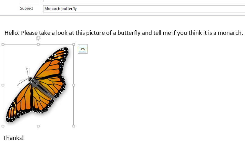Click the rotation handle above the picture
245x142 pixels.
38,39
